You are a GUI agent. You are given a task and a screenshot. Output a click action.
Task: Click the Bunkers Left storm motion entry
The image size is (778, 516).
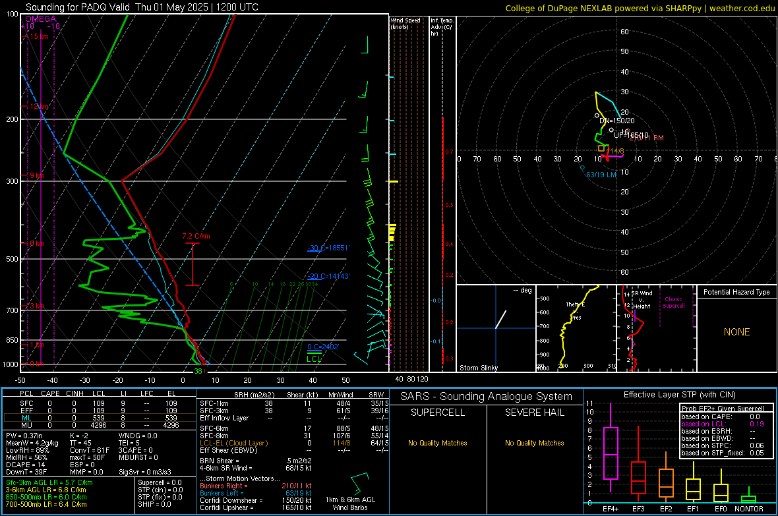tap(256, 493)
